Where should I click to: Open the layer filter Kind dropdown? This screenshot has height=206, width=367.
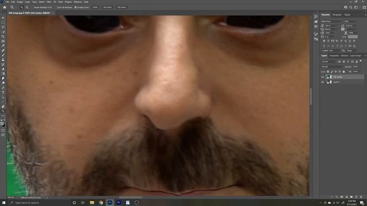pyautogui.click(x=329, y=62)
